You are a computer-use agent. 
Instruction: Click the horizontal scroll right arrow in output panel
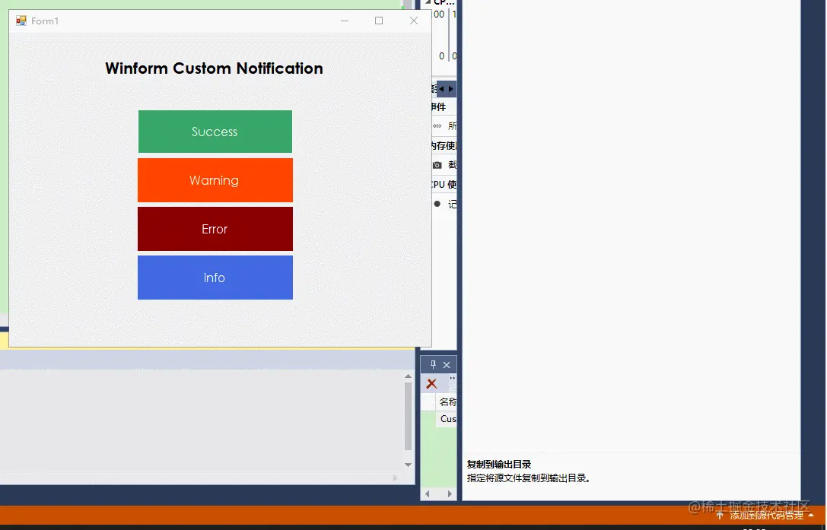pyautogui.click(x=395, y=478)
